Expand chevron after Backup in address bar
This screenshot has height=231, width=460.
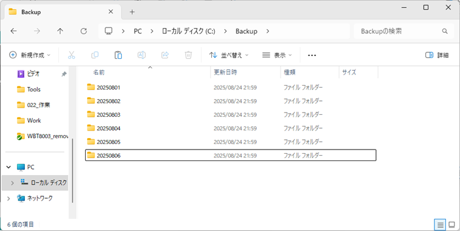pos(268,31)
